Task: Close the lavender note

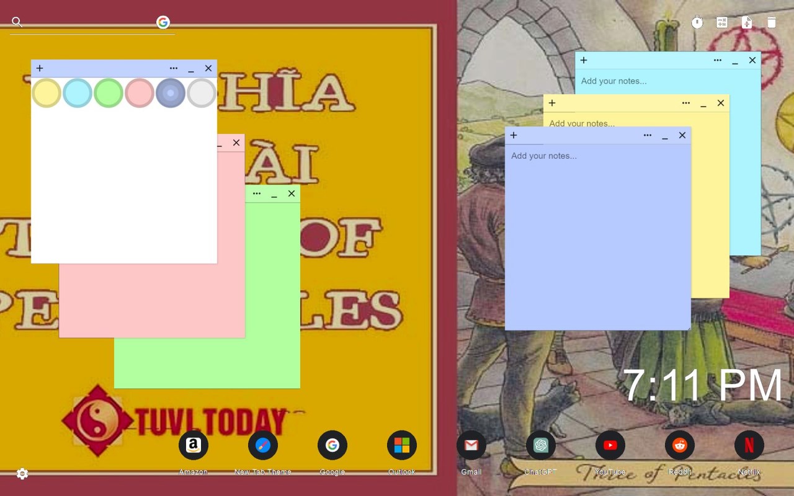Action: pyautogui.click(x=682, y=135)
